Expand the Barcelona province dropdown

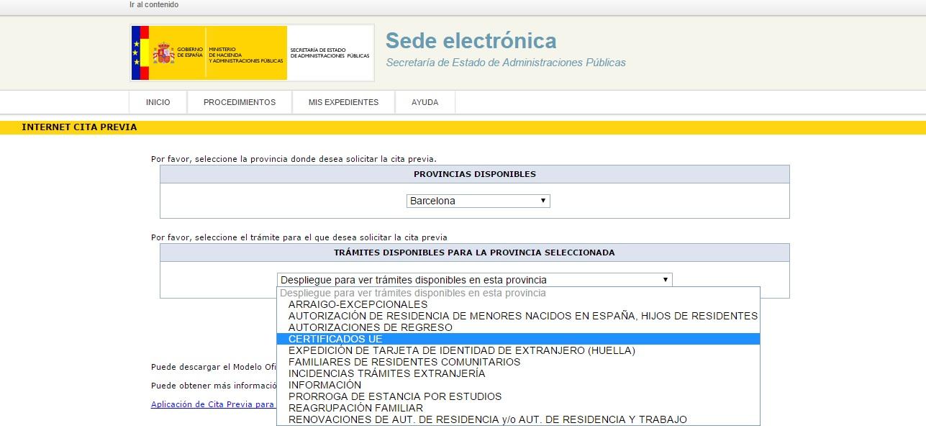click(478, 201)
